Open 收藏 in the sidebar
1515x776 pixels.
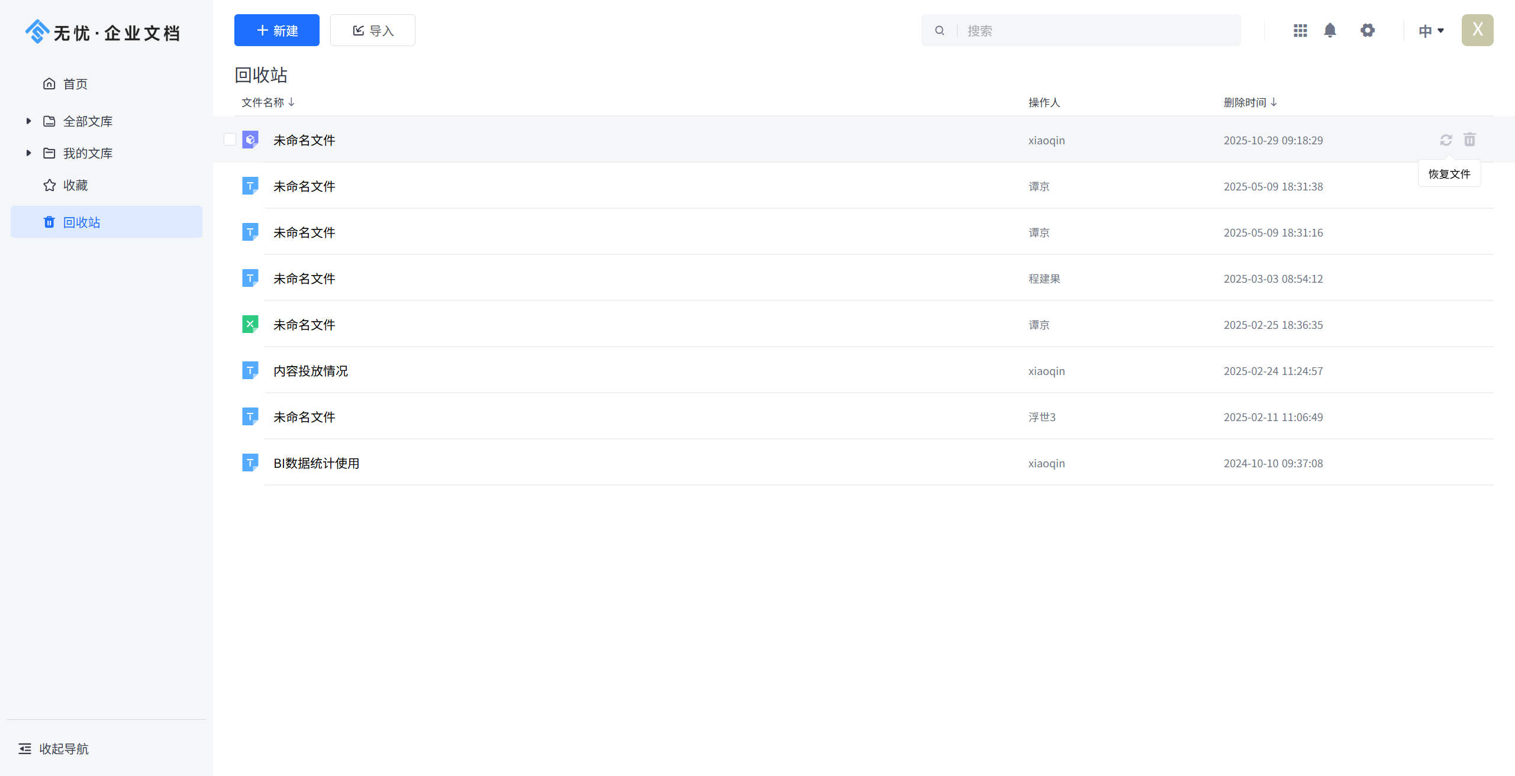pyautogui.click(x=75, y=186)
